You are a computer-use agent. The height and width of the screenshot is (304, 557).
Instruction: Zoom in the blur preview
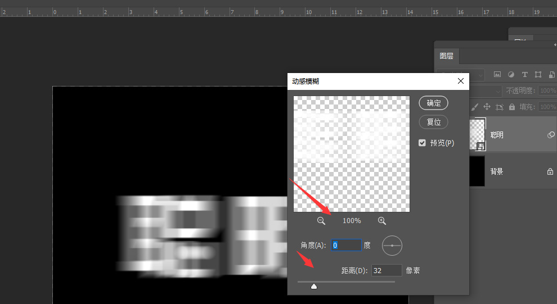382,221
